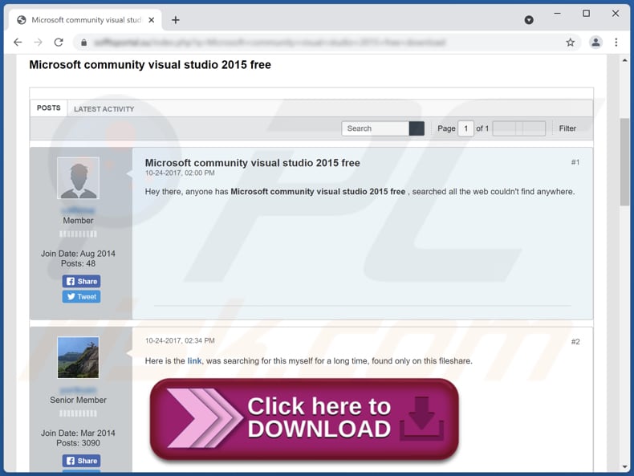The height and width of the screenshot is (476, 634).
Task: Click the browser forward arrow
Action: tap(38, 42)
